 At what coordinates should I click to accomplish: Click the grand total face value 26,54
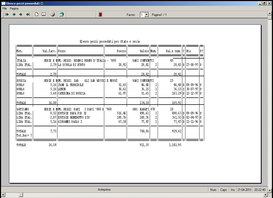point(52,145)
